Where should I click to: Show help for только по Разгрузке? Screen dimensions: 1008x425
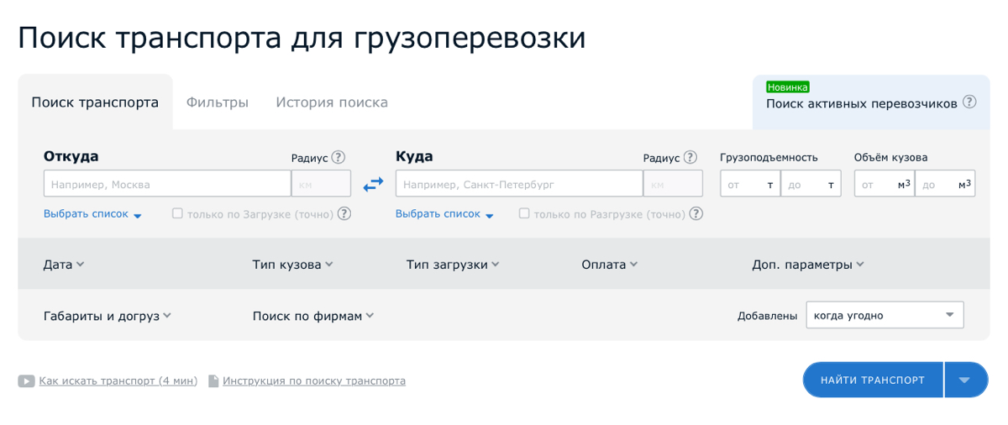696,213
